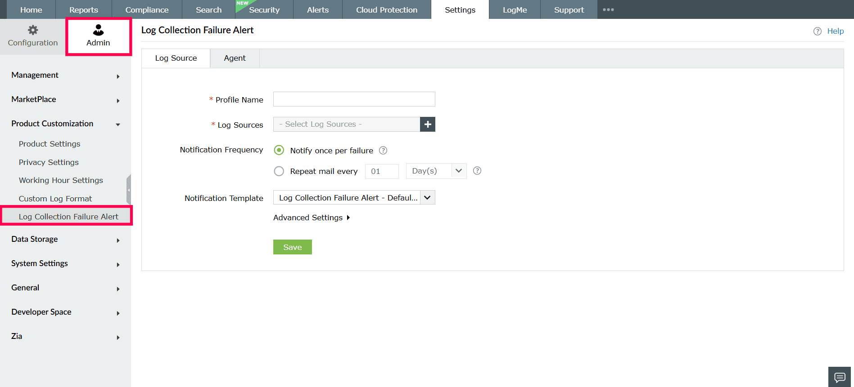Open Product Settings in sidebar

coord(50,144)
